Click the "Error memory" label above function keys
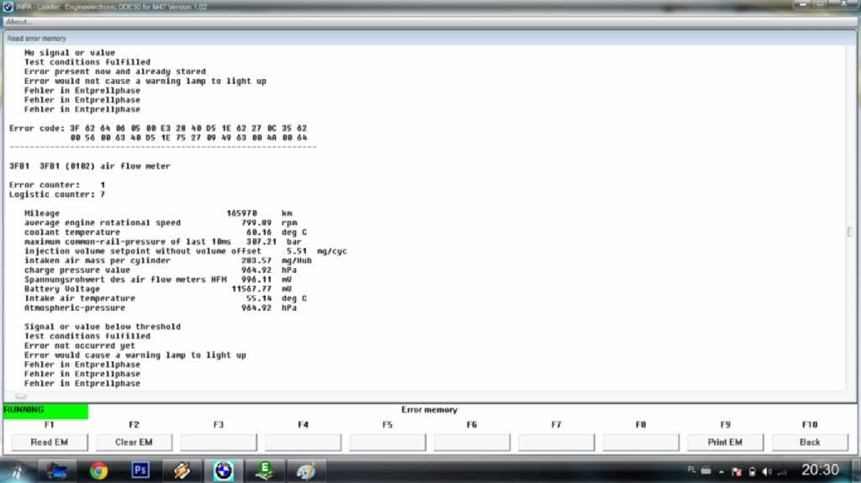This screenshot has height=483, width=861. [429, 410]
